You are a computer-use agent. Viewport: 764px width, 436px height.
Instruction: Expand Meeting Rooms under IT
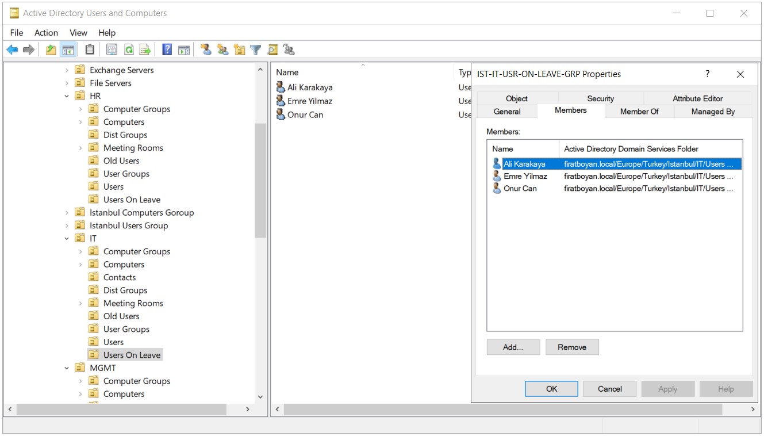pyautogui.click(x=80, y=303)
